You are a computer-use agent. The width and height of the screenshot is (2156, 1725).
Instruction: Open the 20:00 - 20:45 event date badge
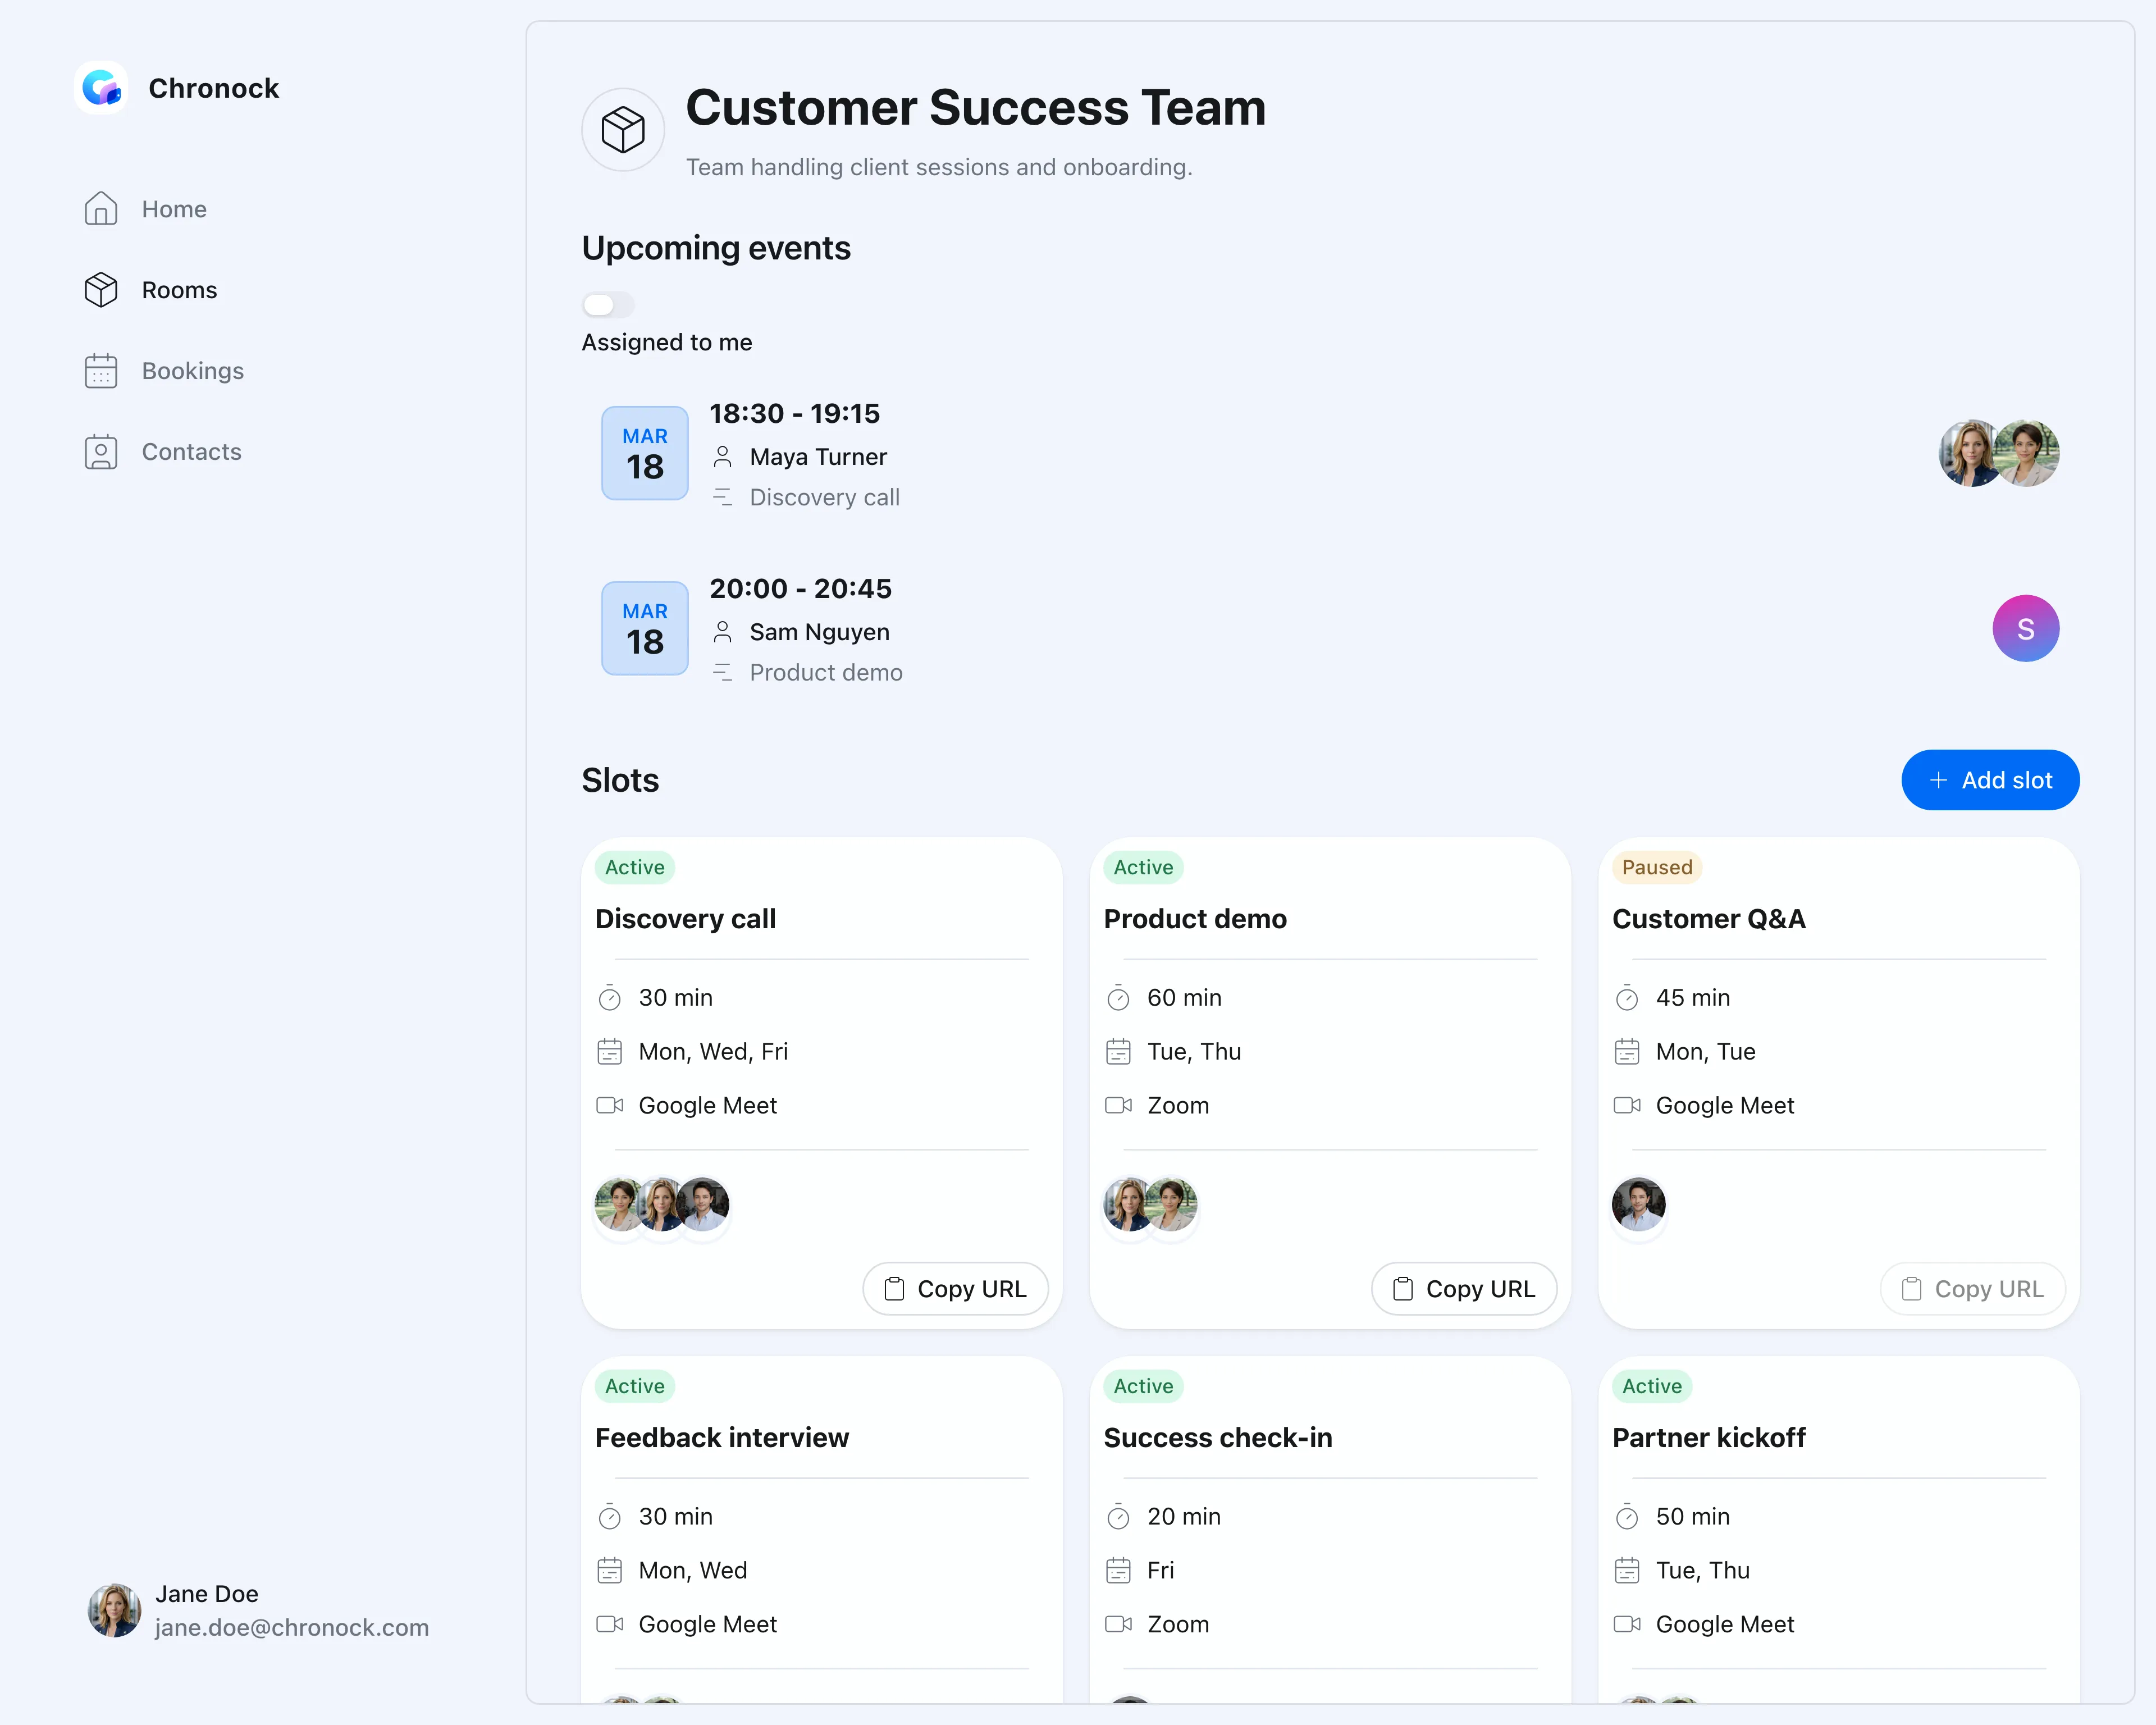click(645, 628)
